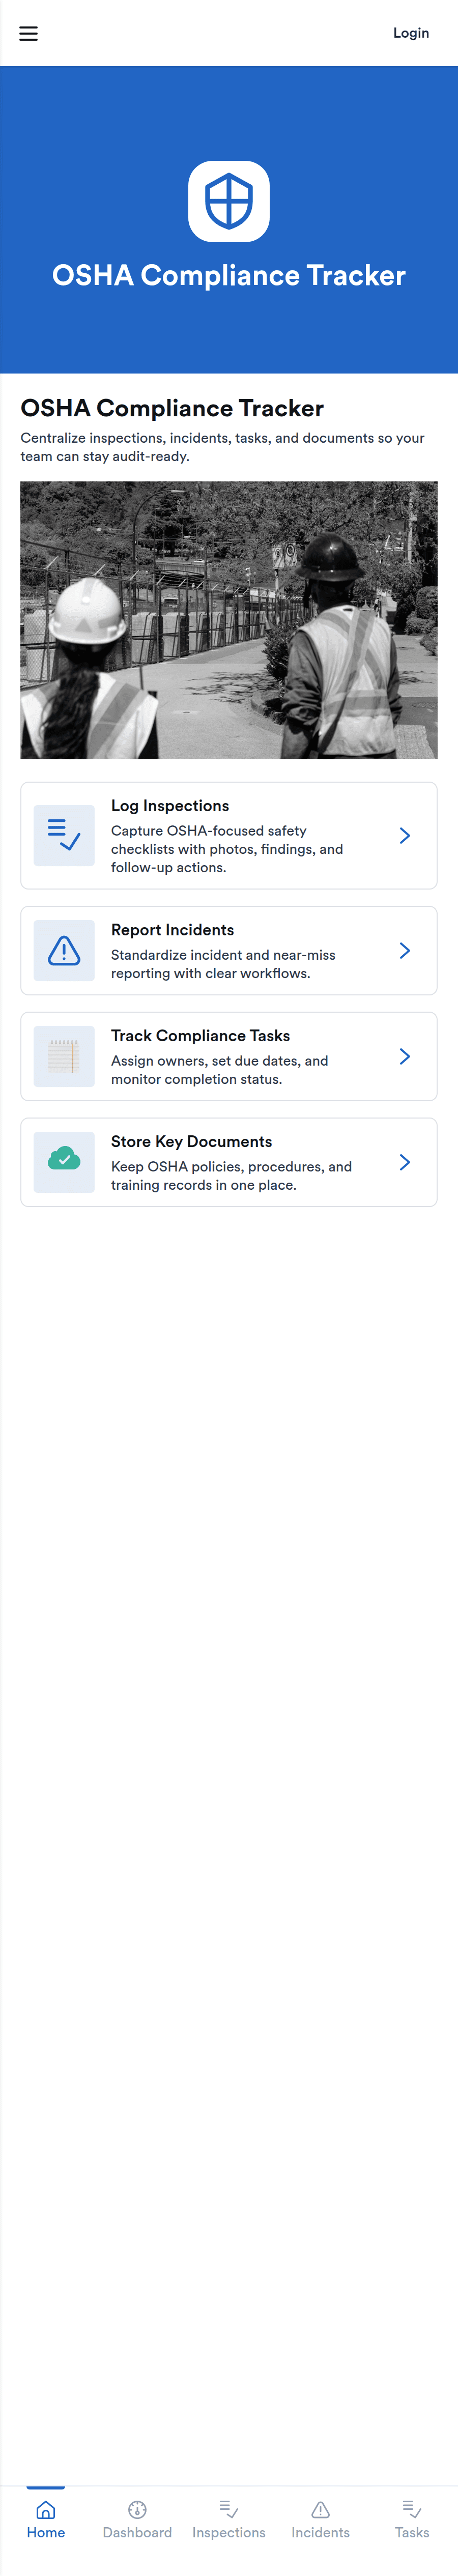Switch to the Dashboard tab
Screen dimensions: 458x2576
coord(137,2519)
